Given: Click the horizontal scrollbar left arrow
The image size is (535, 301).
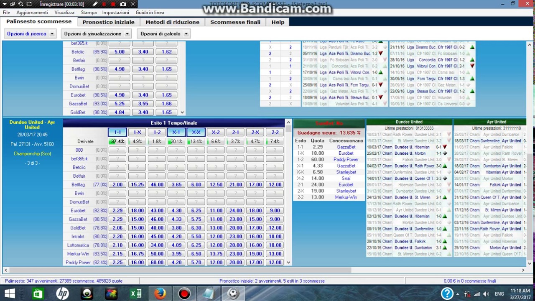Looking at the screenshot, I should point(6,270).
